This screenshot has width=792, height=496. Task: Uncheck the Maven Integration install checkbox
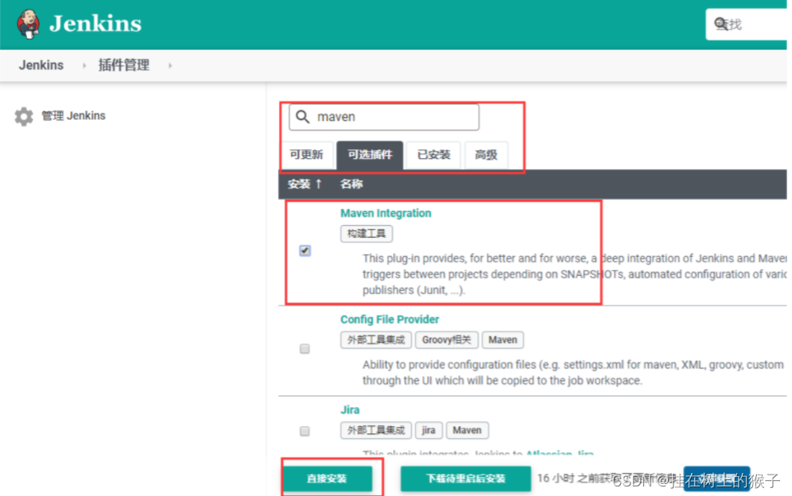coord(305,250)
